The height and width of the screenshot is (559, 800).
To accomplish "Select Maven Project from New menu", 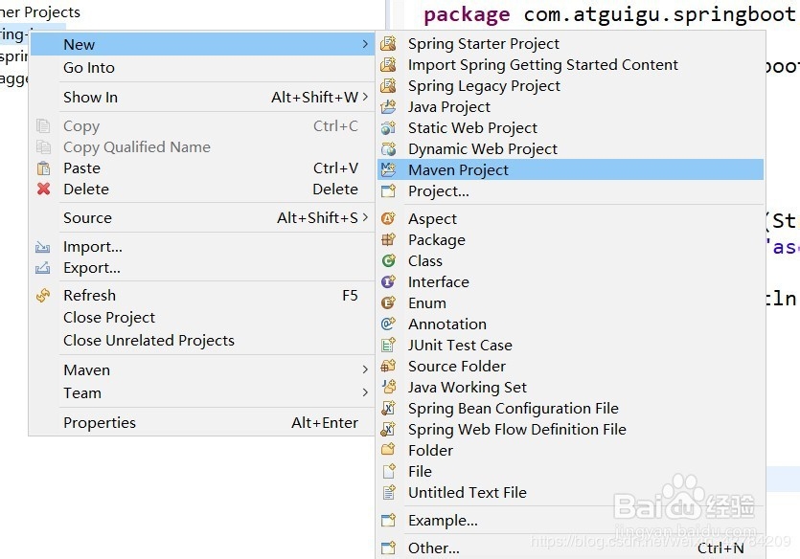I will click(458, 170).
